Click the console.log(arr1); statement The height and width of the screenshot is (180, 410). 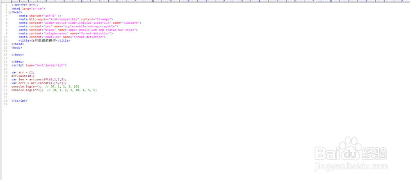coord(27,90)
